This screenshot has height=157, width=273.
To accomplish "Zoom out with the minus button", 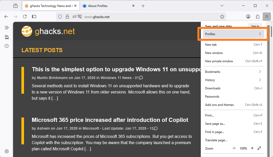I will coord(234,148).
